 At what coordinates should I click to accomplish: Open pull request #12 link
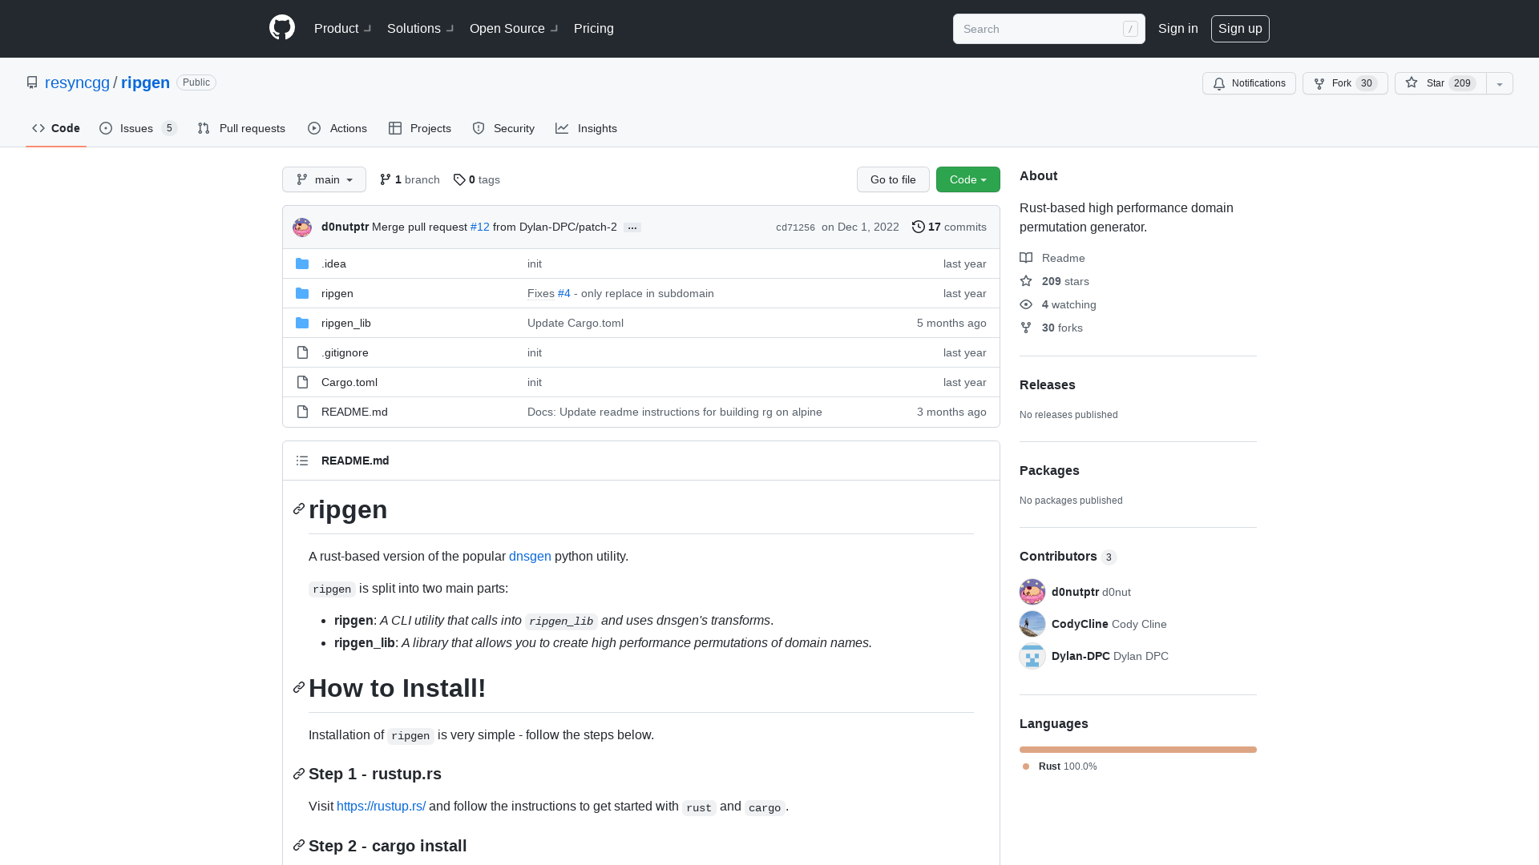(x=479, y=227)
